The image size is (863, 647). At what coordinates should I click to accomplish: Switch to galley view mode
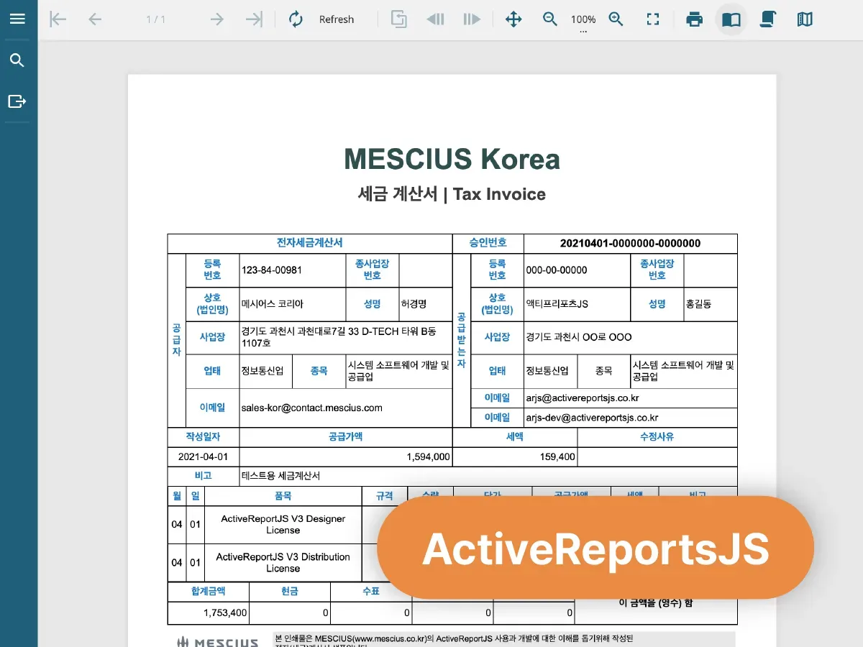805,19
